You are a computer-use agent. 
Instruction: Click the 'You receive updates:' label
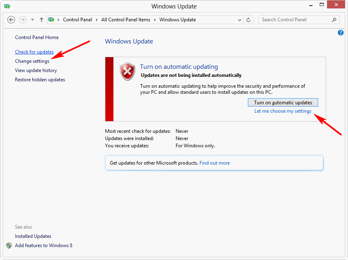127,146
